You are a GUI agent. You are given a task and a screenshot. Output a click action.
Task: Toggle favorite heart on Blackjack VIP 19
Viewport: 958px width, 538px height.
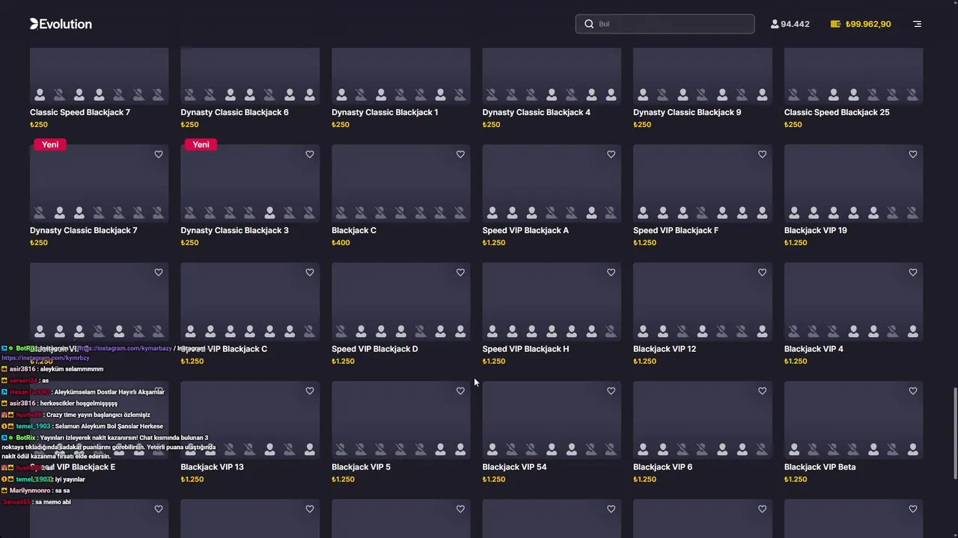coord(913,155)
